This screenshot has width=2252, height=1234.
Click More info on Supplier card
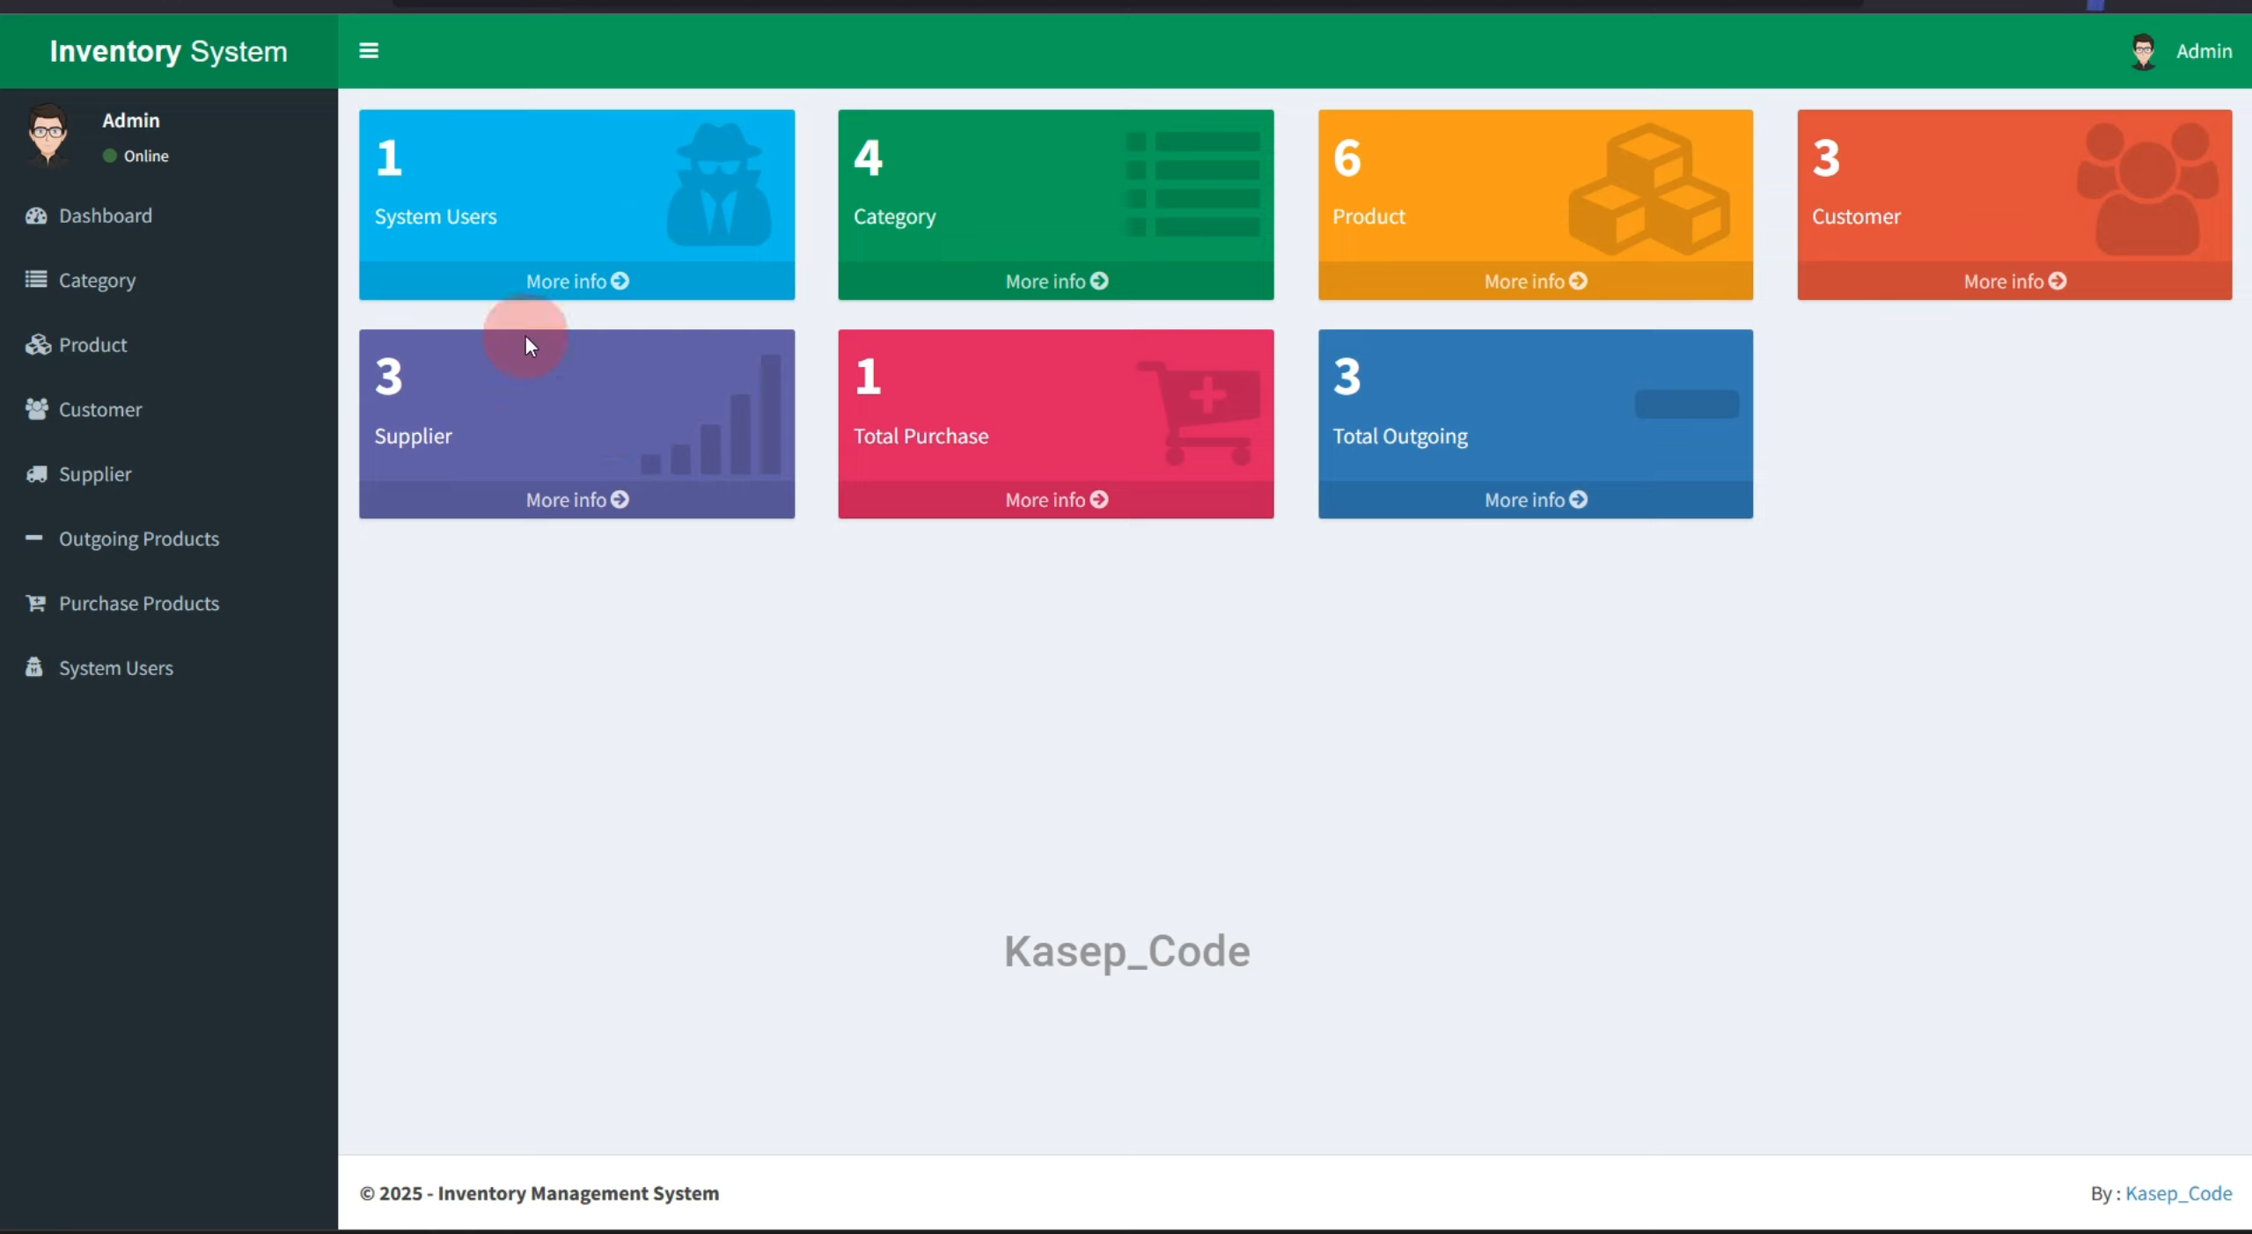pos(577,499)
